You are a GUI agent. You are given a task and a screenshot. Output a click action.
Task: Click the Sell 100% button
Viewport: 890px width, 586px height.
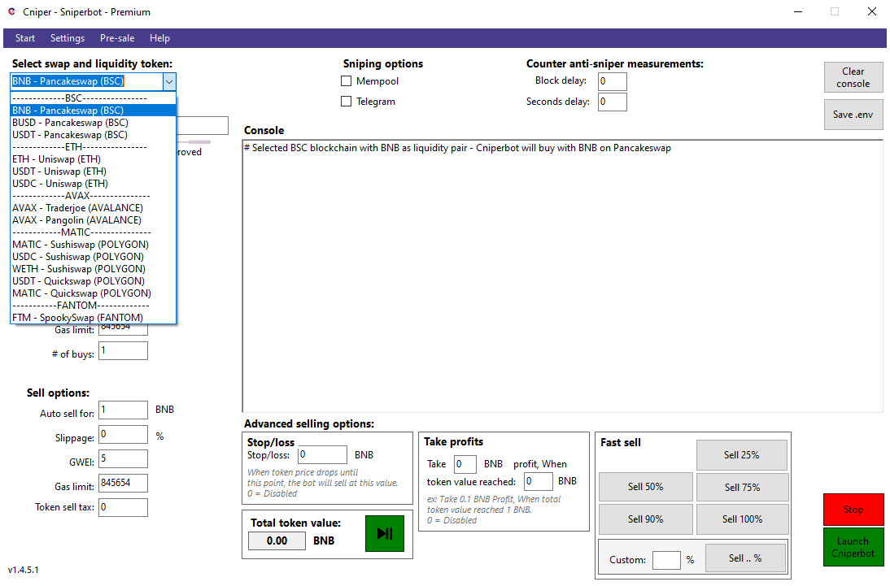743,519
